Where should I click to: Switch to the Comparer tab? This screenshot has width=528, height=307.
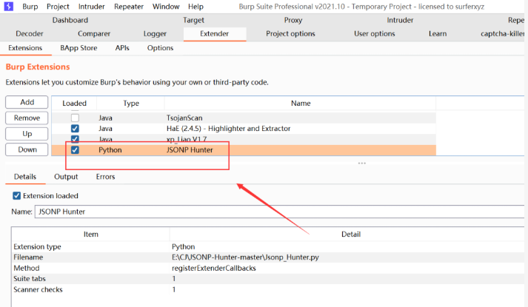94,33
